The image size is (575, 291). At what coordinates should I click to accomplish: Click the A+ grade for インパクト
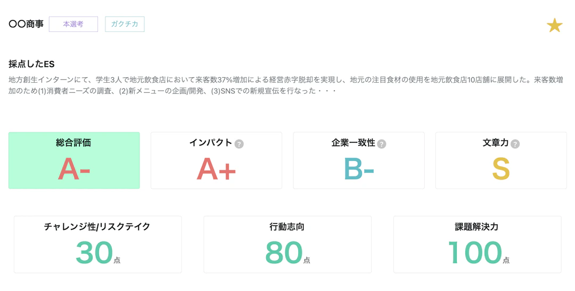tap(216, 169)
